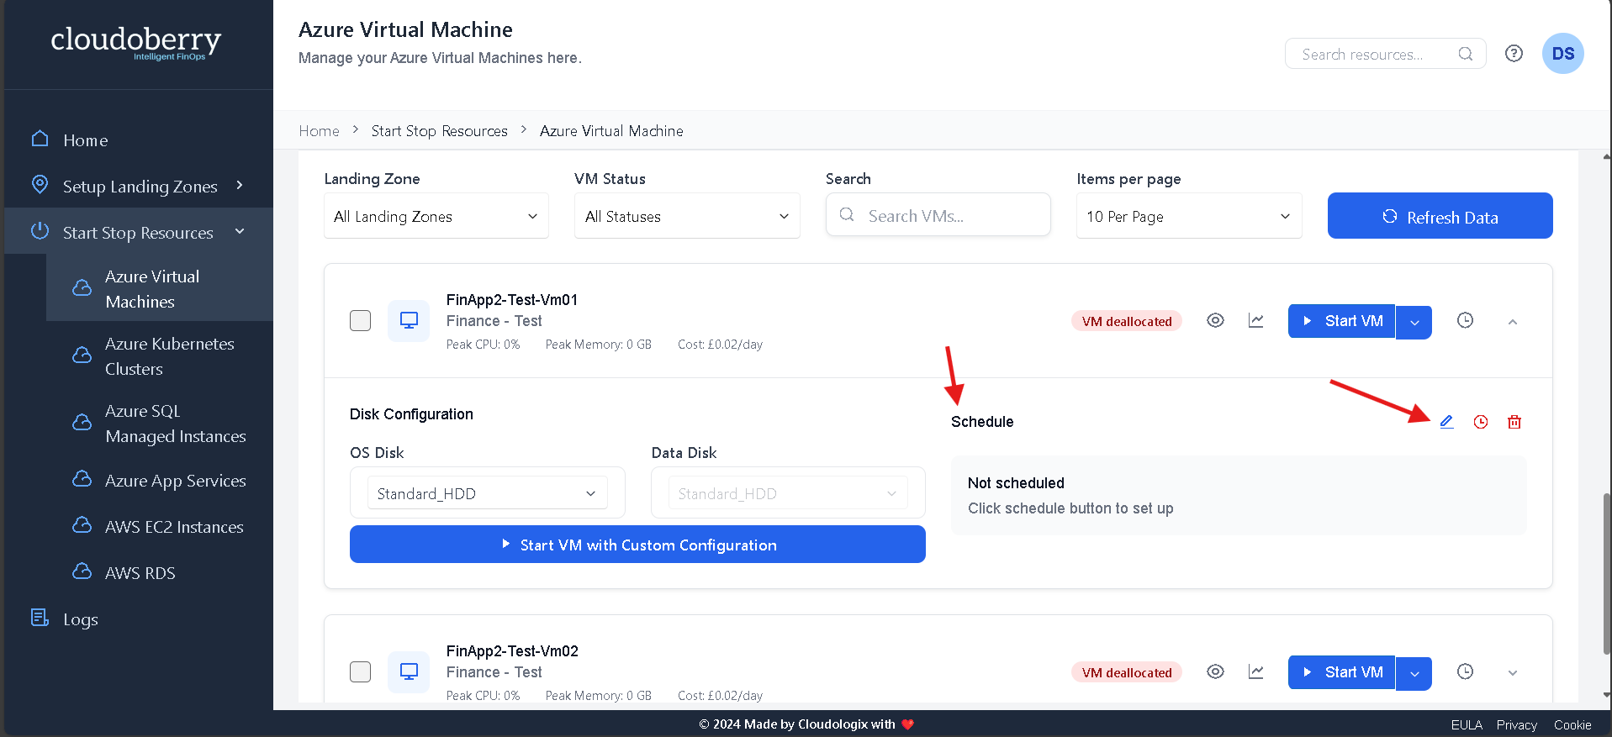Open Azure Kubernetes Clusters sidebar item
1612x737 pixels.
tap(160, 356)
